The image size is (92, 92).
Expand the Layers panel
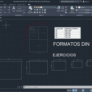41,15
